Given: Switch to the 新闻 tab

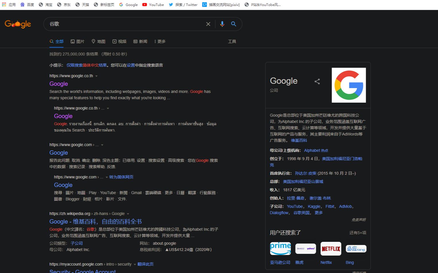Looking at the screenshot, I should [140, 41].
